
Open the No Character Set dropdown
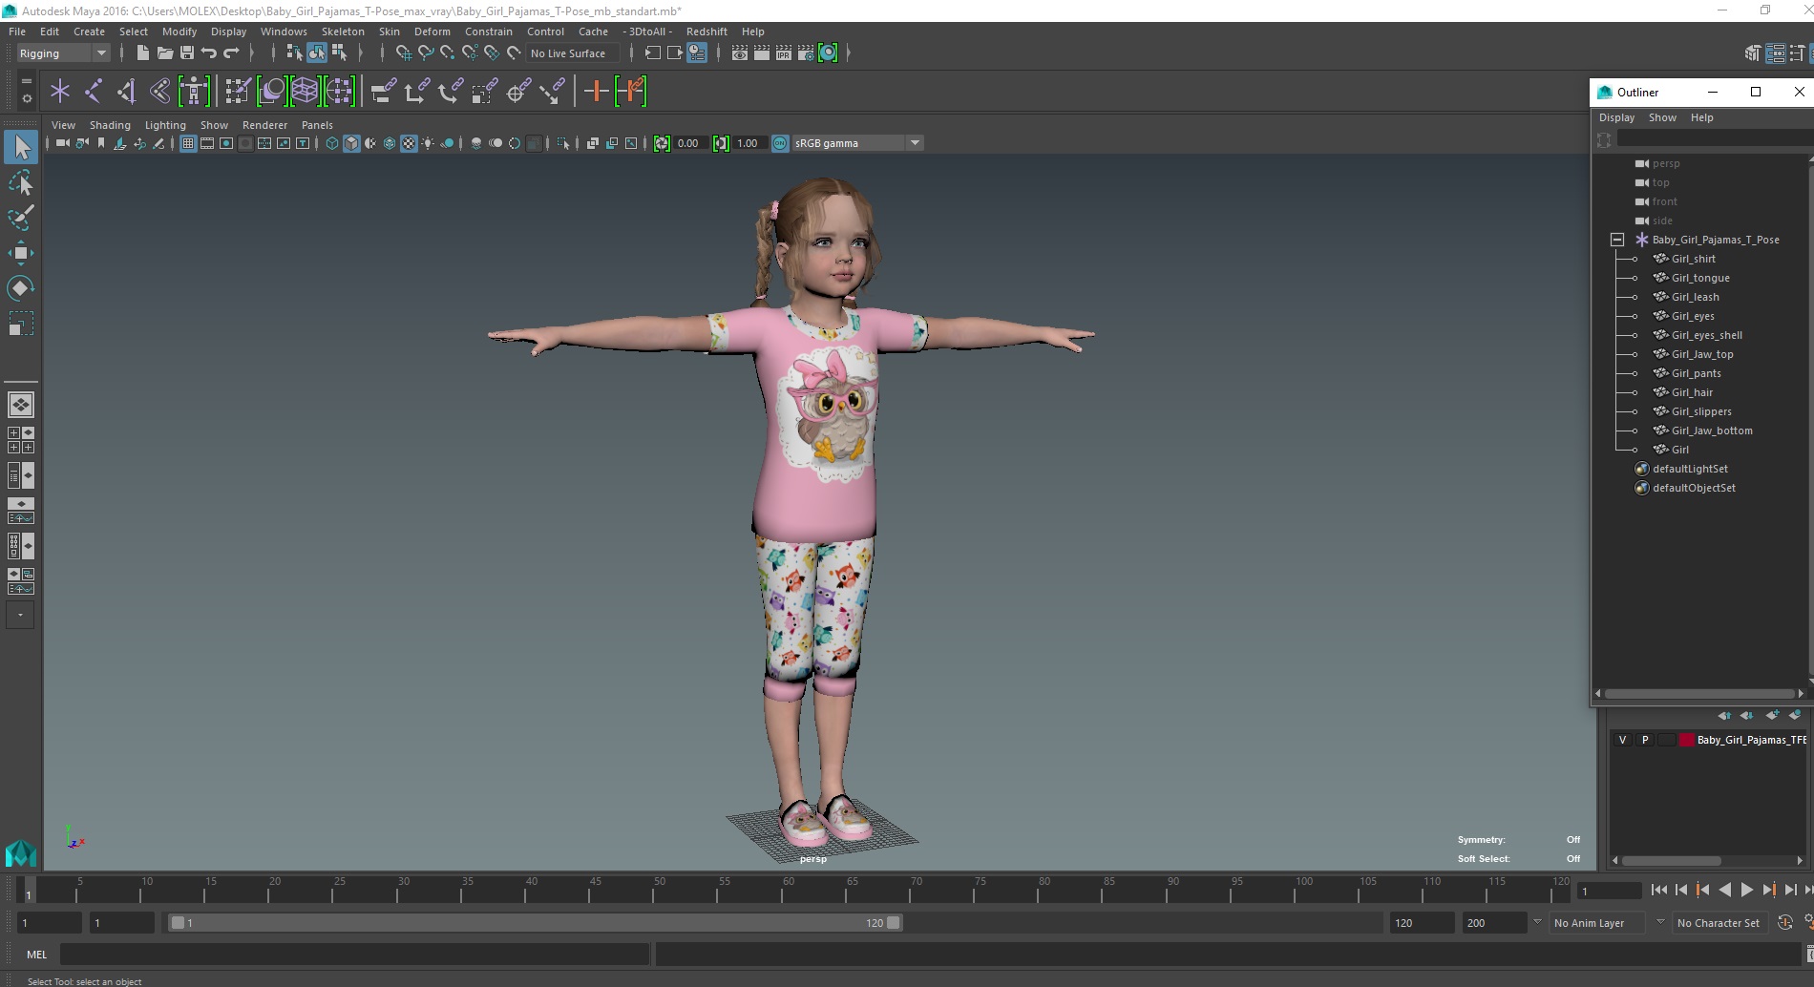[x=1719, y=923]
